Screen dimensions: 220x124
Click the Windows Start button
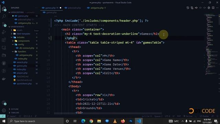[x=4, y=121]
